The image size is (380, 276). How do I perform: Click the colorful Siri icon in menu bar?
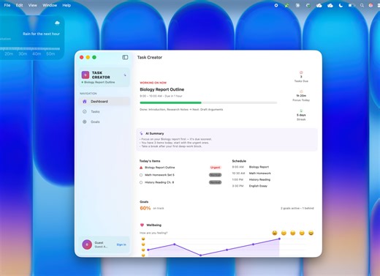tap(370, 5)
